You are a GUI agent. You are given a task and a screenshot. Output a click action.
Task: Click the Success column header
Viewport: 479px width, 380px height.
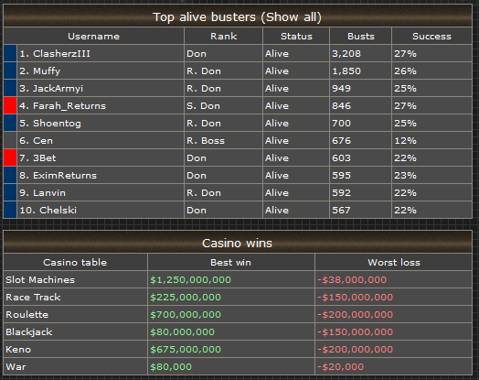tap(431, 36)
